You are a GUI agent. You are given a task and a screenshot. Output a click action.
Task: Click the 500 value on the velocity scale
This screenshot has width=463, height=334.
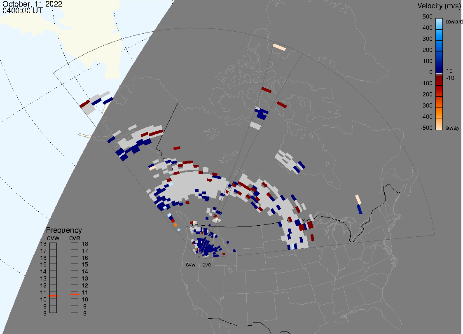point(427,16)
